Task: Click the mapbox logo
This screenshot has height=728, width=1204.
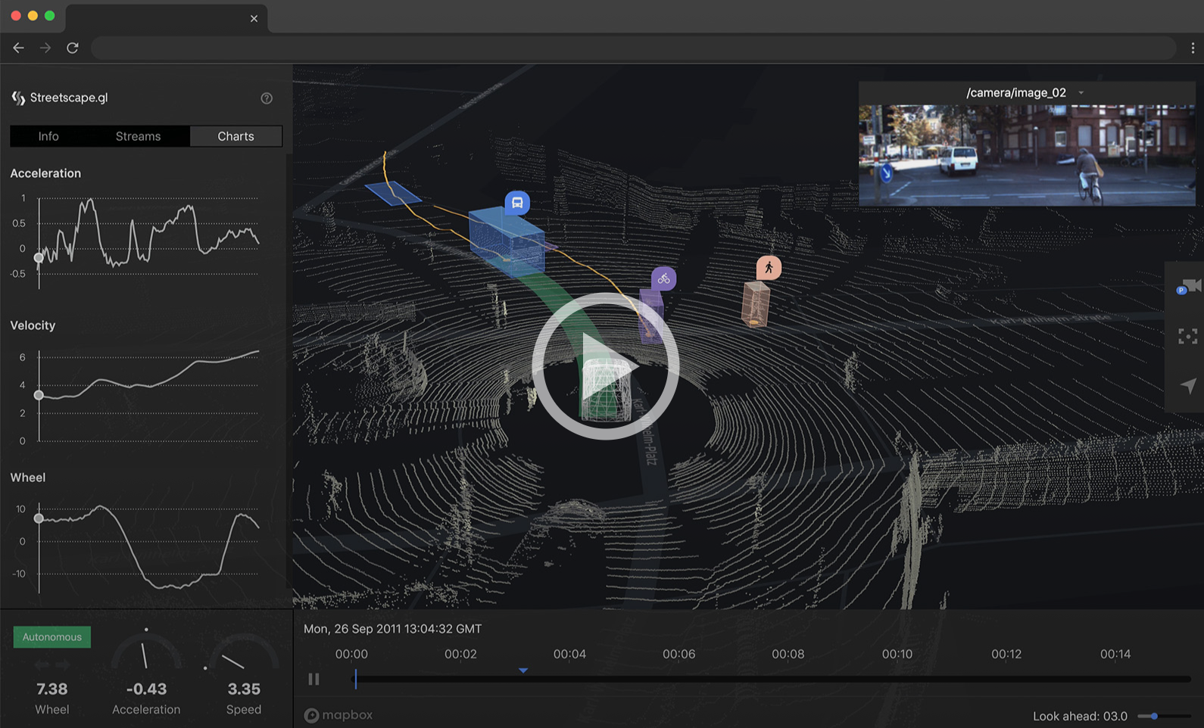Action: [x=338, y=715]
